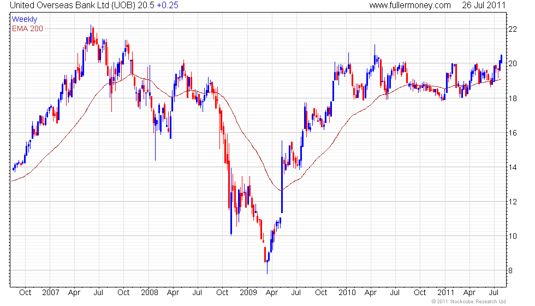Click the 'EMA 200' legend label
535x306 pixels.
point(27,28)
